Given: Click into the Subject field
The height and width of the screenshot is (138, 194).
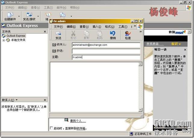Looking at the screenshot, I should pos(106,57).
